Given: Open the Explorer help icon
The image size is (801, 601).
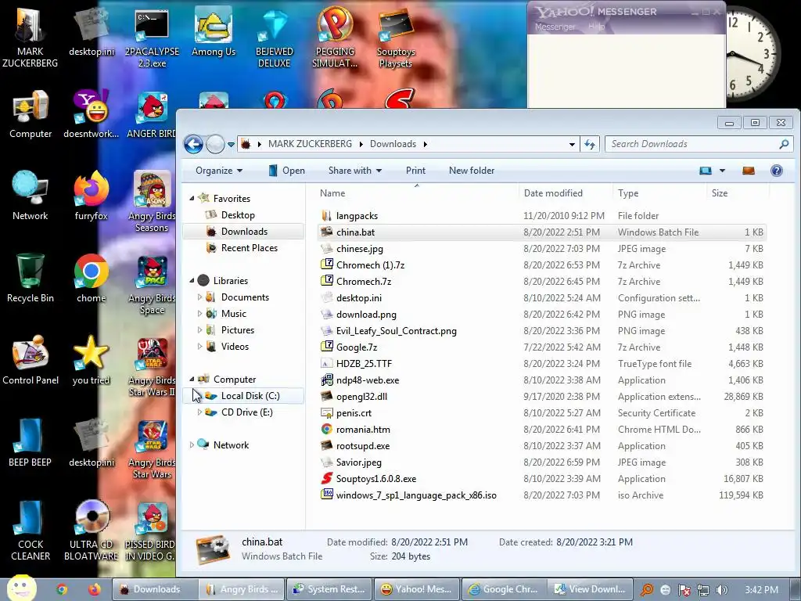Looking at the screenshot, I should [x=777, y=171].
